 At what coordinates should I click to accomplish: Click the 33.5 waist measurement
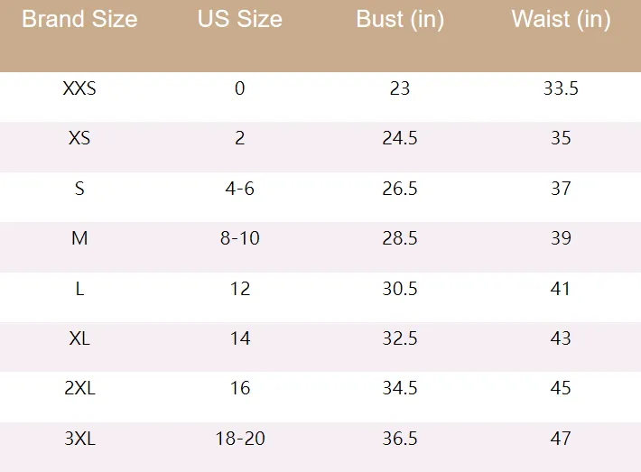coord(561,88)
